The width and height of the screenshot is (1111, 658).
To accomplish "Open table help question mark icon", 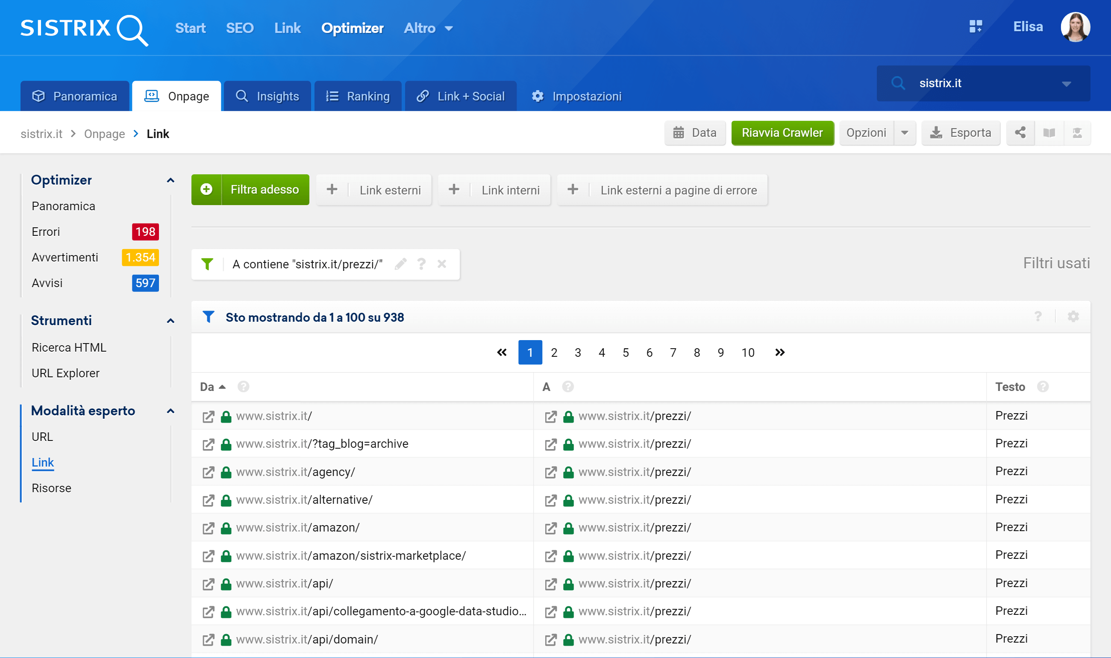I will point(1038,316).
